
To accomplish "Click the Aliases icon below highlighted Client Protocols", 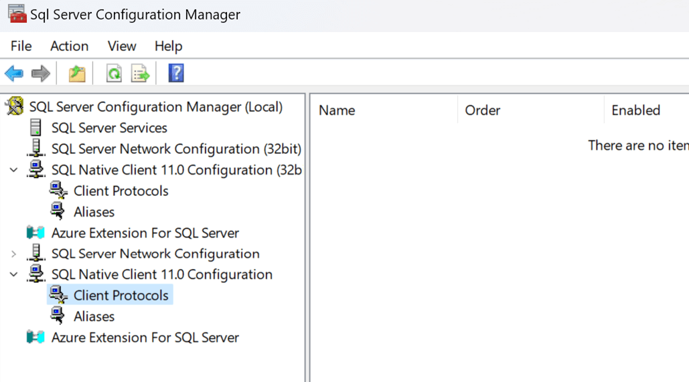I will [x=58, y=316].
